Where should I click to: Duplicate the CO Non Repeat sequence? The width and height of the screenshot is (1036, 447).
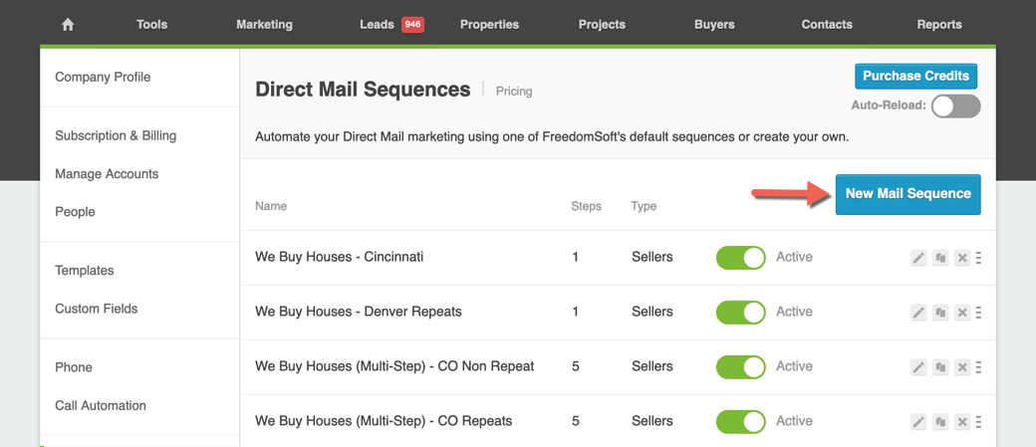(940, 367)
